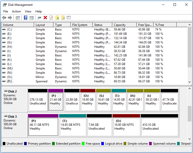Select 7.94 GB Unallocated on Disk 3

tap(99, 125)
